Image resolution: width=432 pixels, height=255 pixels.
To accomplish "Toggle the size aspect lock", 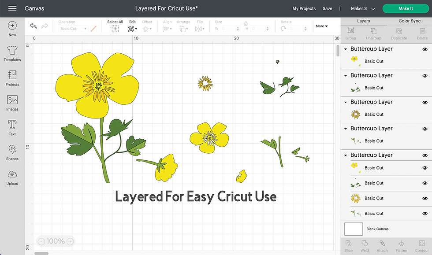I will click(246, 24).
